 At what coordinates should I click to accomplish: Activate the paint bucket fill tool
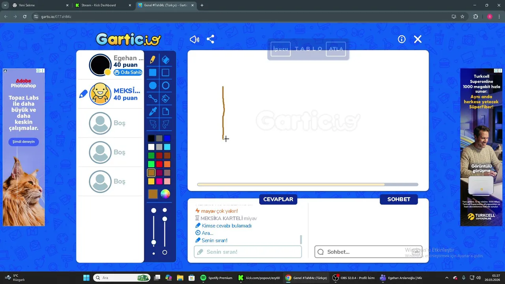166,99
